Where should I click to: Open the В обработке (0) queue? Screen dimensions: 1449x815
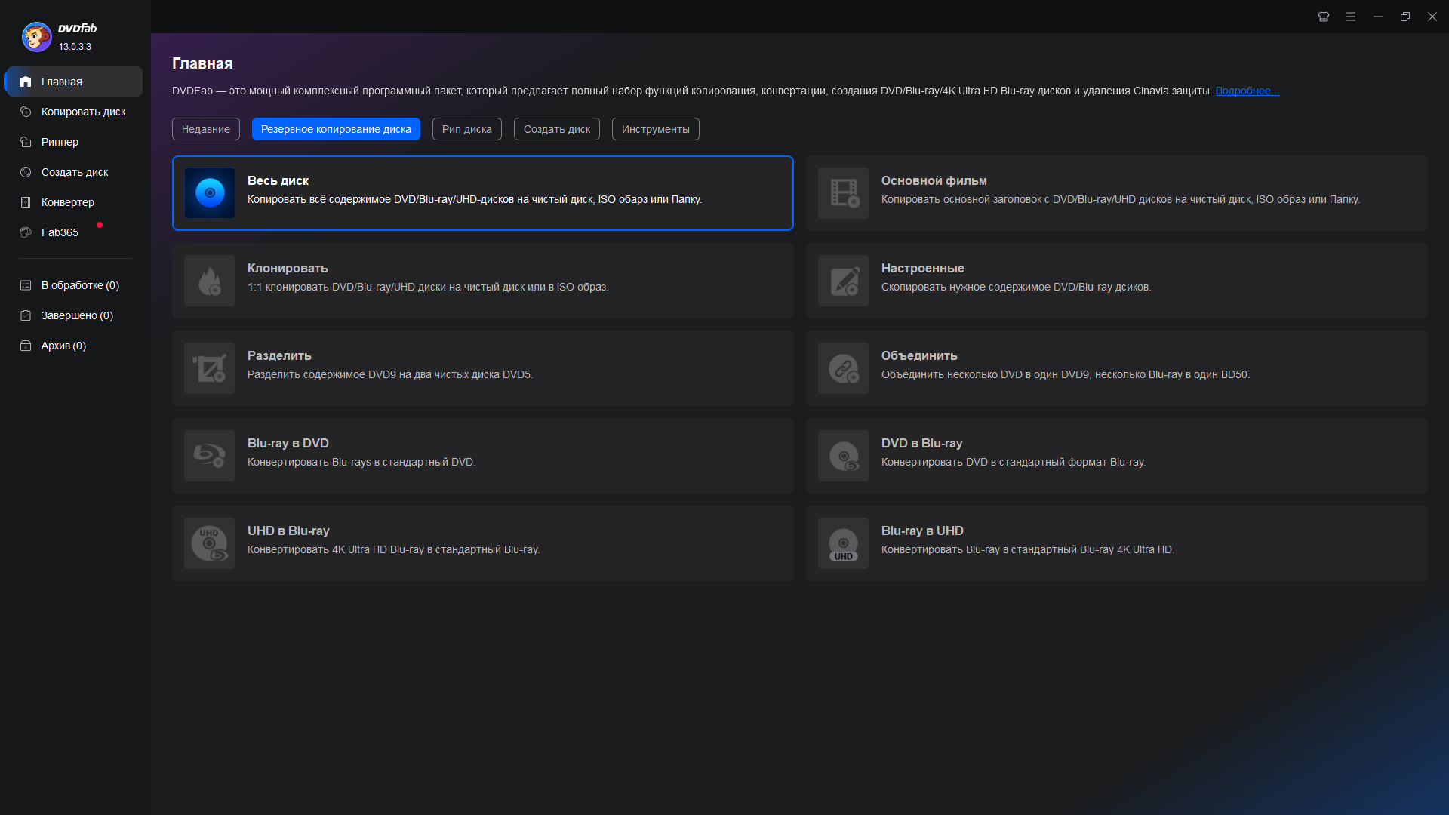click(80, 285)
